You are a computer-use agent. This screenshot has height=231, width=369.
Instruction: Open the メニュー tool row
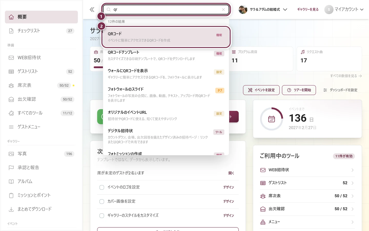(x=307, y=222)
